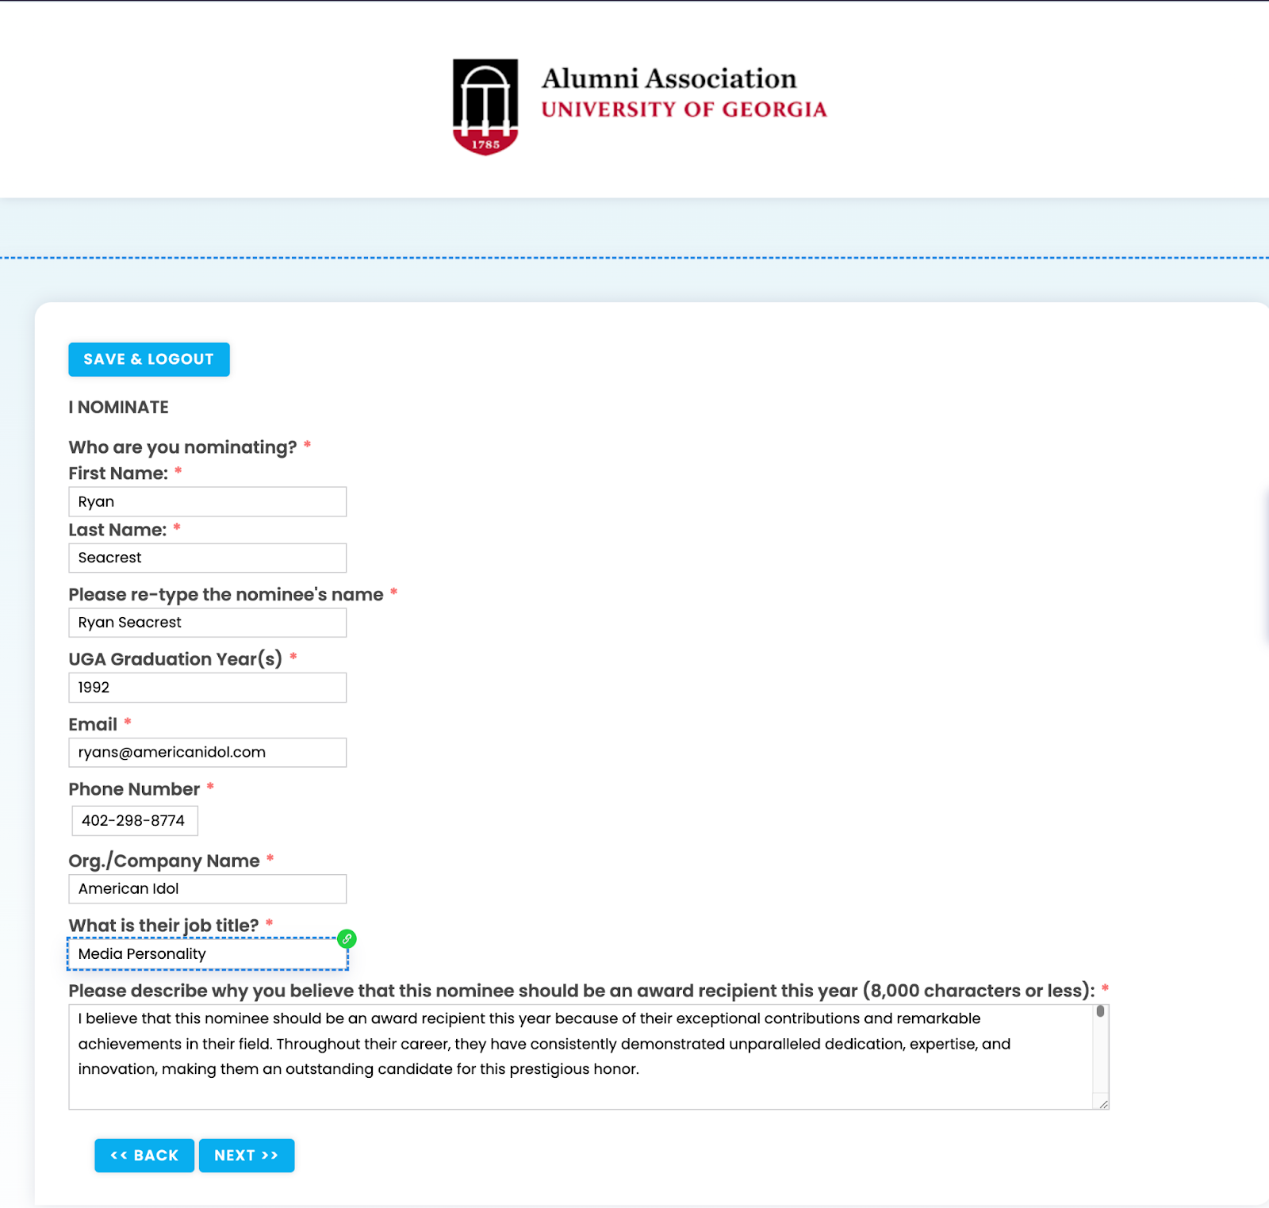This screenshot has height=1208, width=1269.
Task: Click the 'Last Name:' label
Action: (x=117, y=530)
